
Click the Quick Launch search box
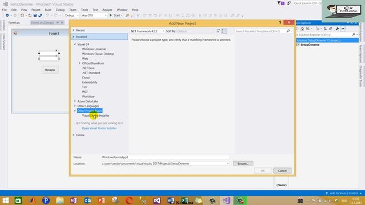pyautogui.click(x=307, y=3)
